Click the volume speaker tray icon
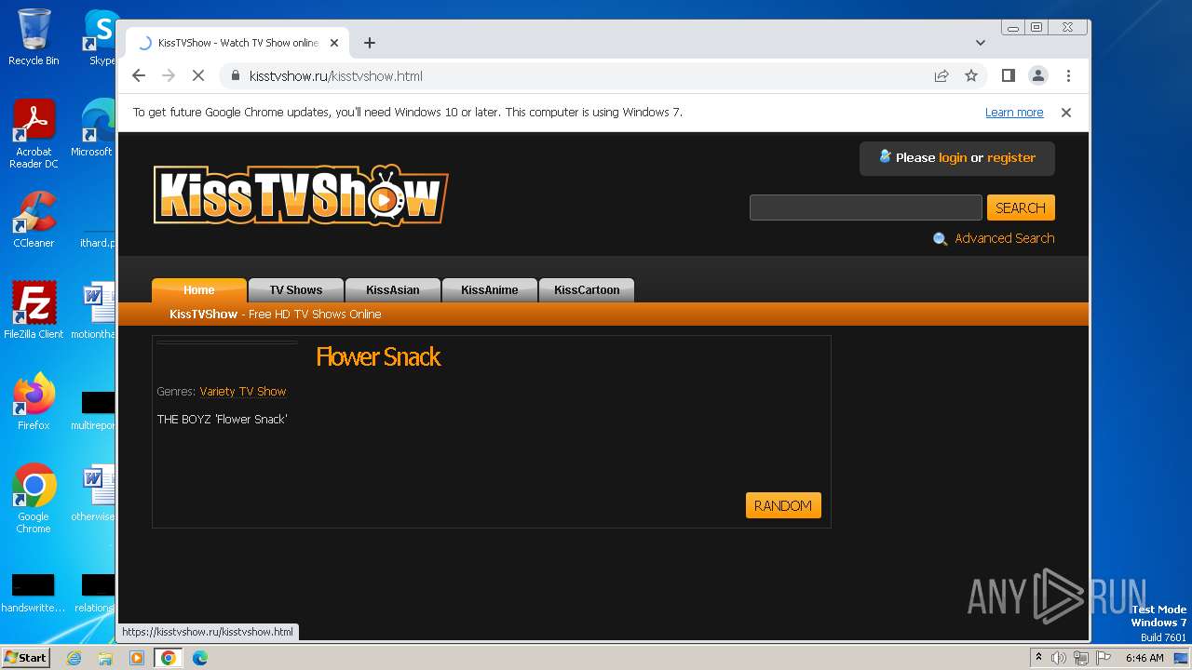This screenshot has width=1192, height=670. 1059,658
